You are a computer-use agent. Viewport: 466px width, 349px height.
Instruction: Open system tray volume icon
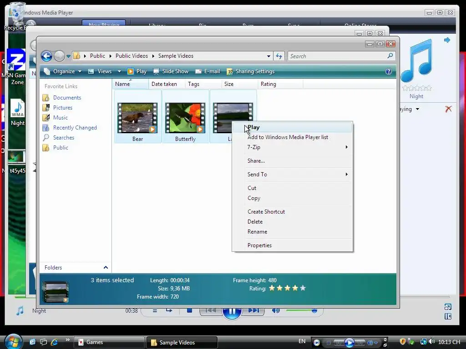point(431,342)
